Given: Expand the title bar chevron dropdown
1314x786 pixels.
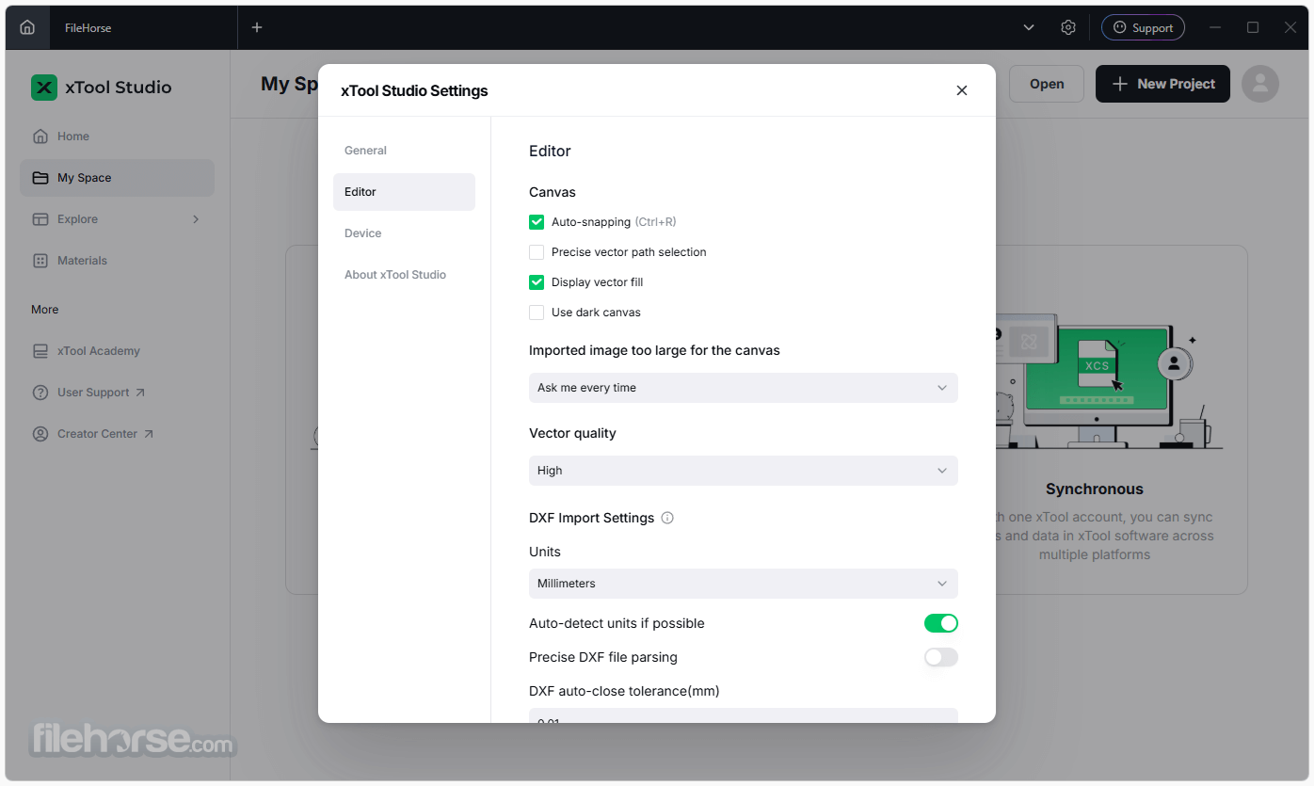Looking at the screenshot, I should click(1029, 27).
